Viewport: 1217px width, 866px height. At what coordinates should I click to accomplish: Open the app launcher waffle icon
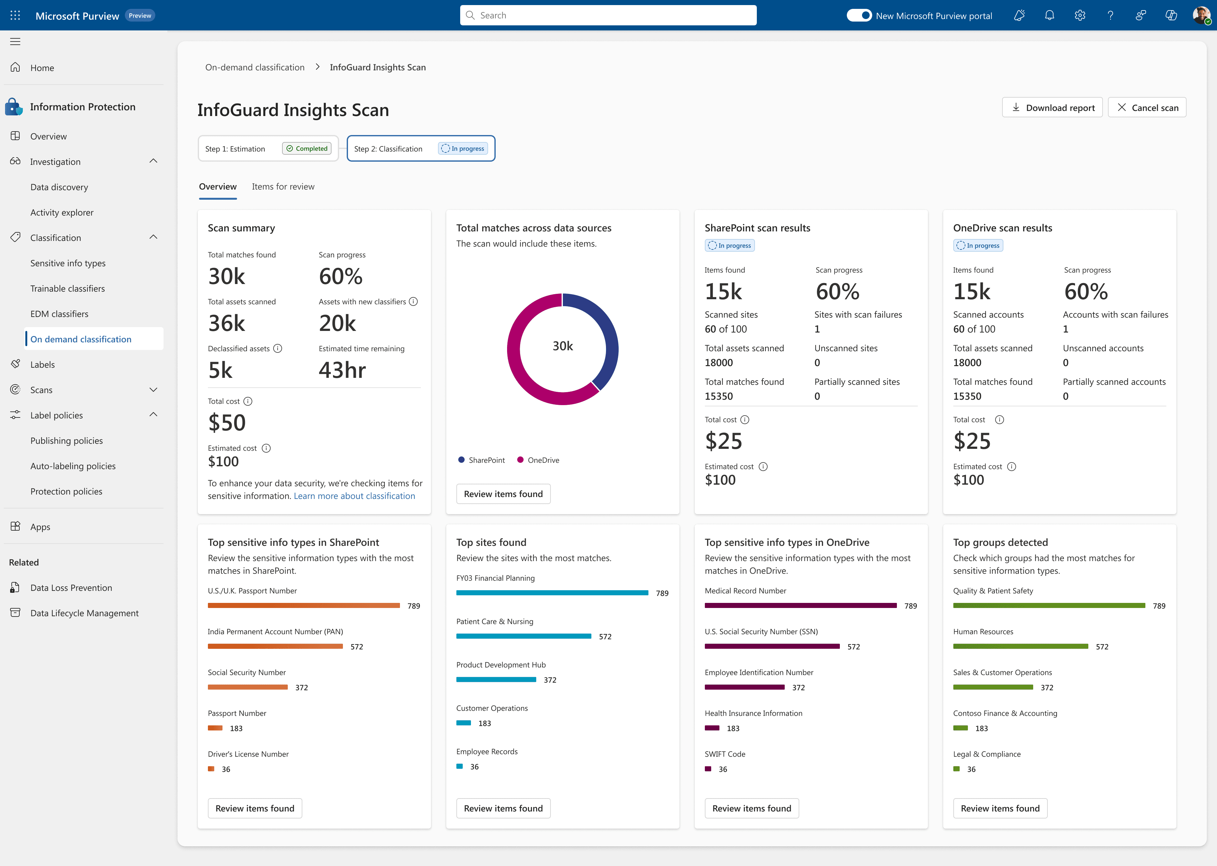pyautogui.click(x=16, y=16)
